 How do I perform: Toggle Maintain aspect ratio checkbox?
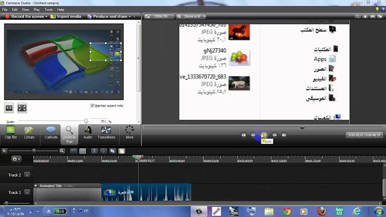(92, 105)
